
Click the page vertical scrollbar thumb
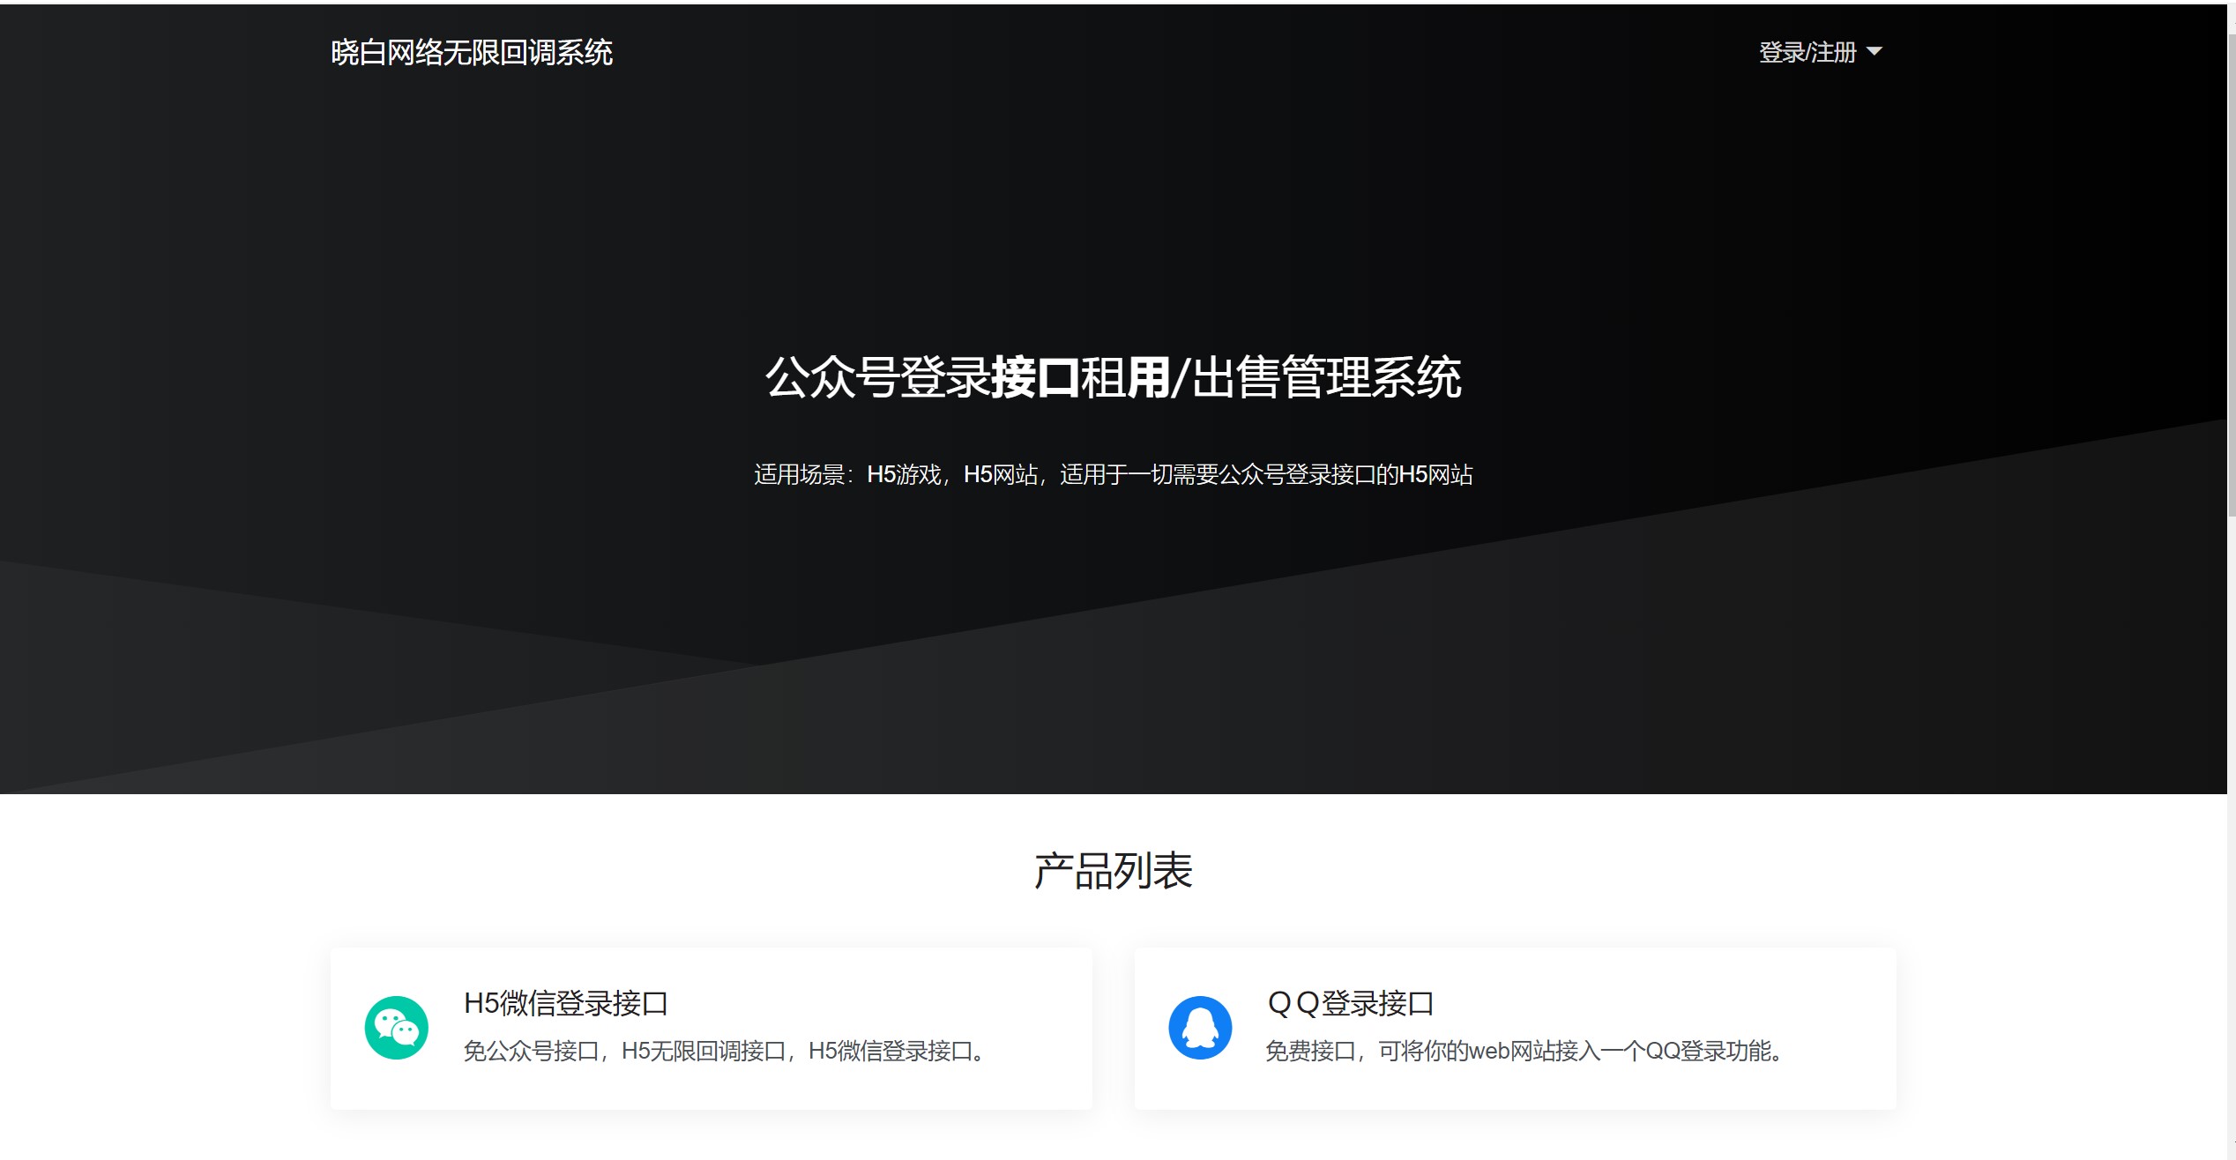click(x=2232, y=275)
